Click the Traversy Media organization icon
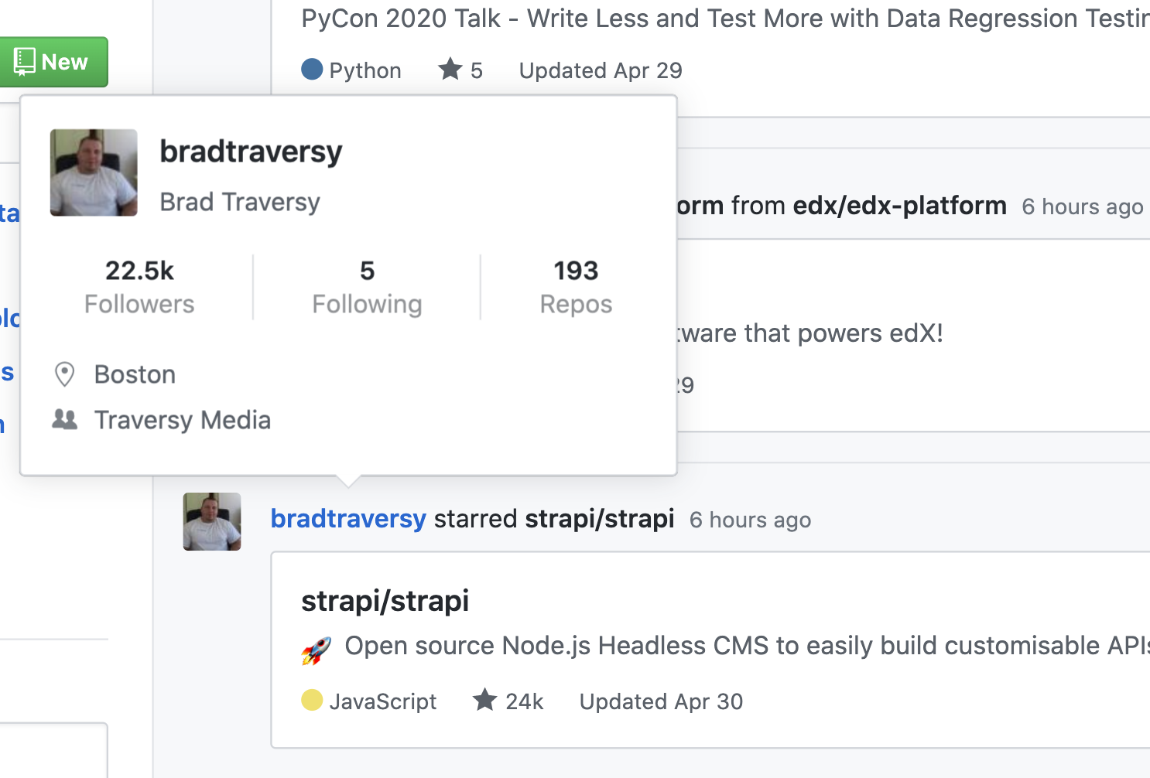Viewport: 1150px width, 778px height. pyautogui.click(x=65, y=420)
